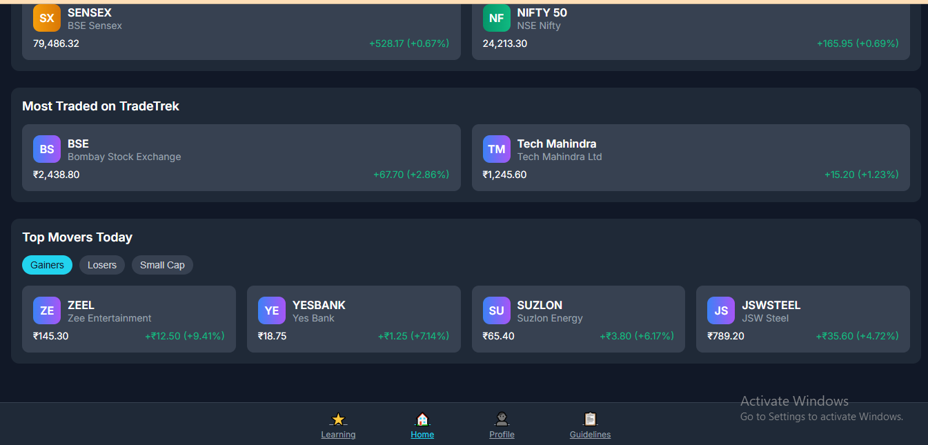Click the Suzlon Energy subtitle
Screen dimensions: 928x445
[x=550, y=318]
